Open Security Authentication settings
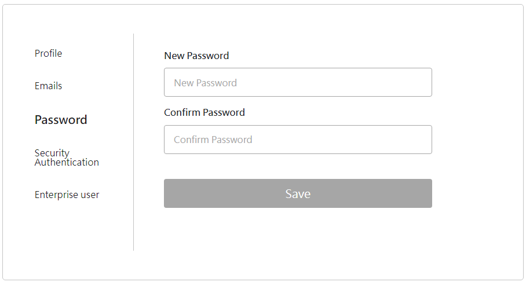Screen dimensions: 526x282 click(x=67, y=158)
